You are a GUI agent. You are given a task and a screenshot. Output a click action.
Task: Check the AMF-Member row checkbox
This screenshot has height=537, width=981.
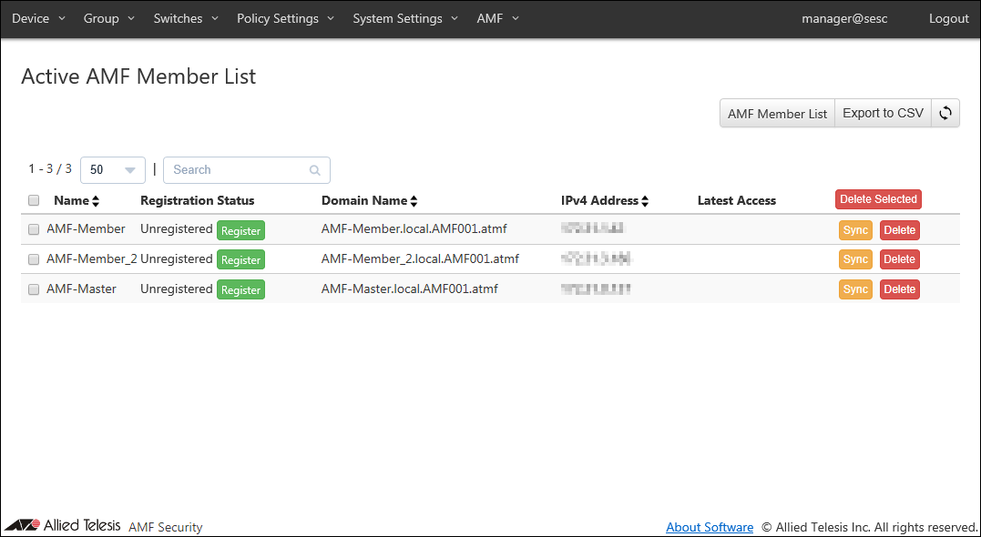point(34,229)
